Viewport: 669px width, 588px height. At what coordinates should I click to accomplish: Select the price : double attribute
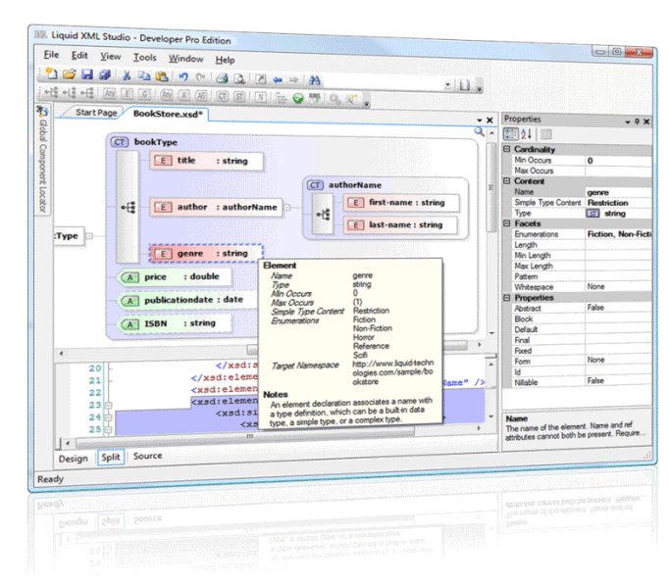click(177, 276)
